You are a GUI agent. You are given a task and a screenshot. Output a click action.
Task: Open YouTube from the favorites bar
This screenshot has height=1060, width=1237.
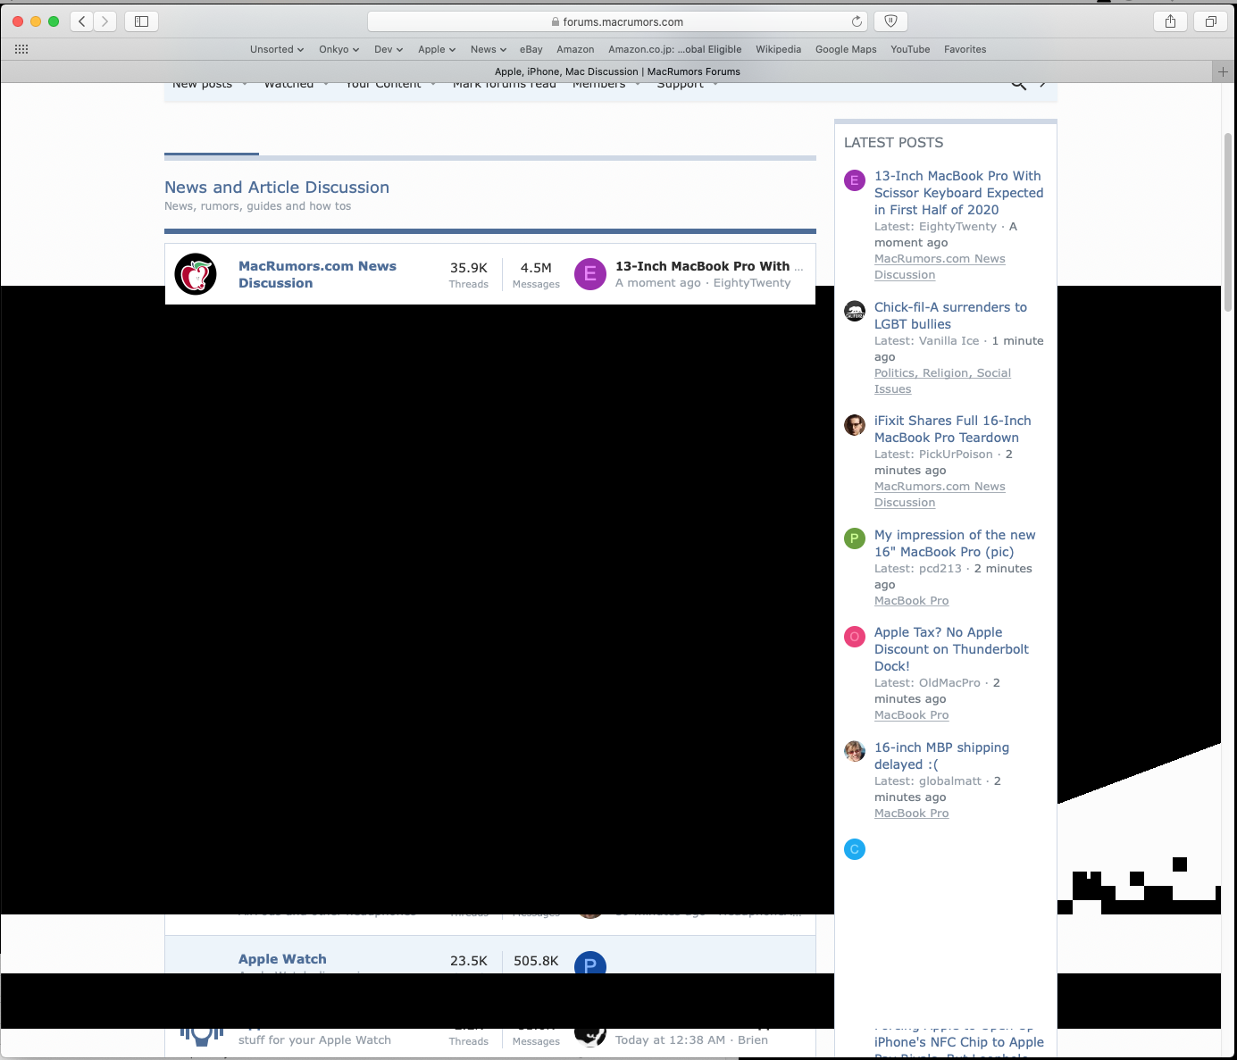click(x=909, y=49)
